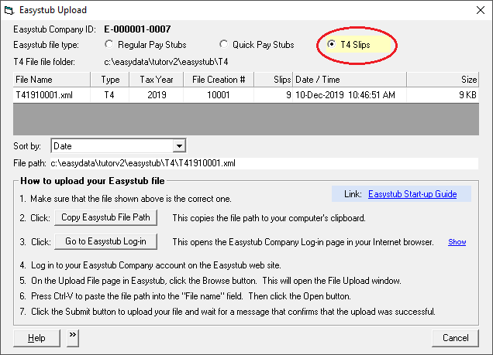Click the Type column header
This screenshot has width=493, height=355.
tap(110, 80)
